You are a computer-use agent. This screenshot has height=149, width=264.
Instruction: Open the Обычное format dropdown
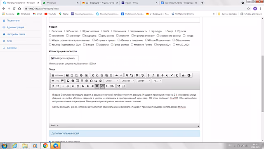pyautogui.click(x=127, y=81)
